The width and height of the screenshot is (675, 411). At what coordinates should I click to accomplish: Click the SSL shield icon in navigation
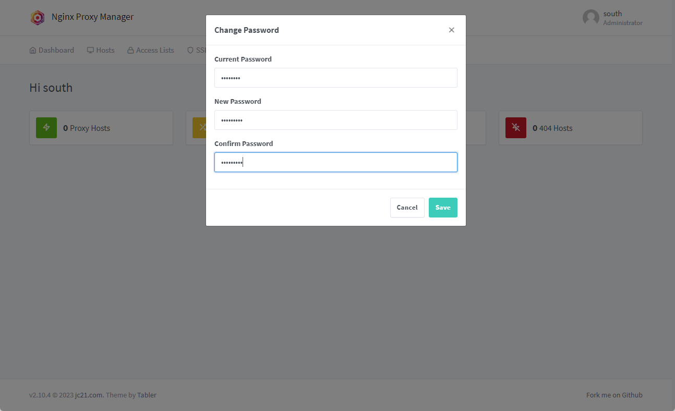point(190,51)
